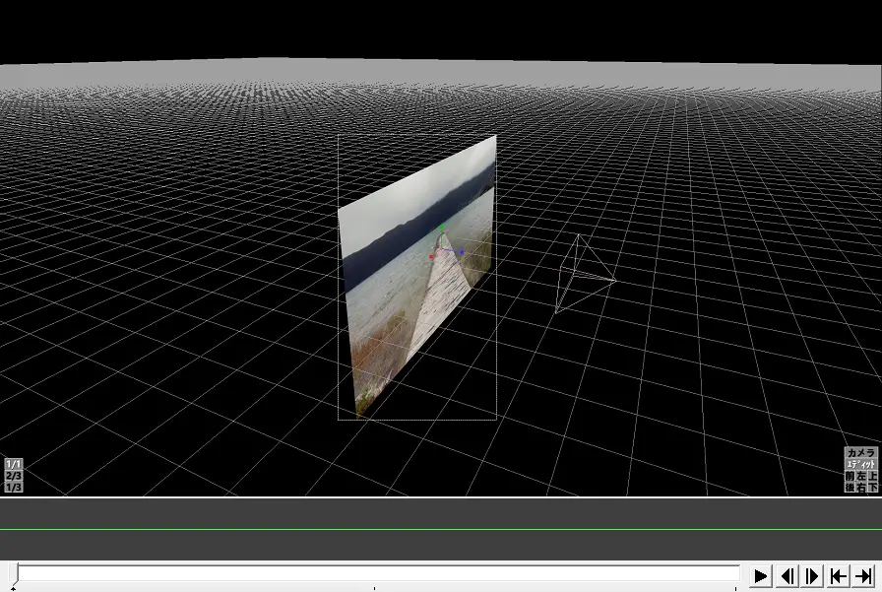
Task: Select the 後 (back) view button
Action: point(850,488)
